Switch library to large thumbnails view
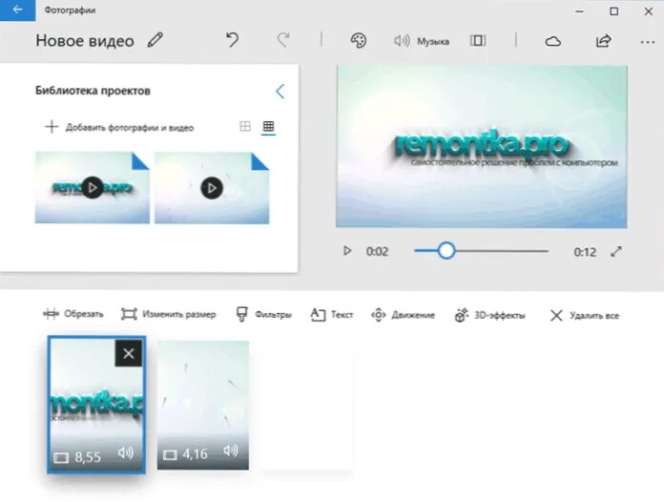Viewport: 664px width, 502px height. (x=245, y=126)
